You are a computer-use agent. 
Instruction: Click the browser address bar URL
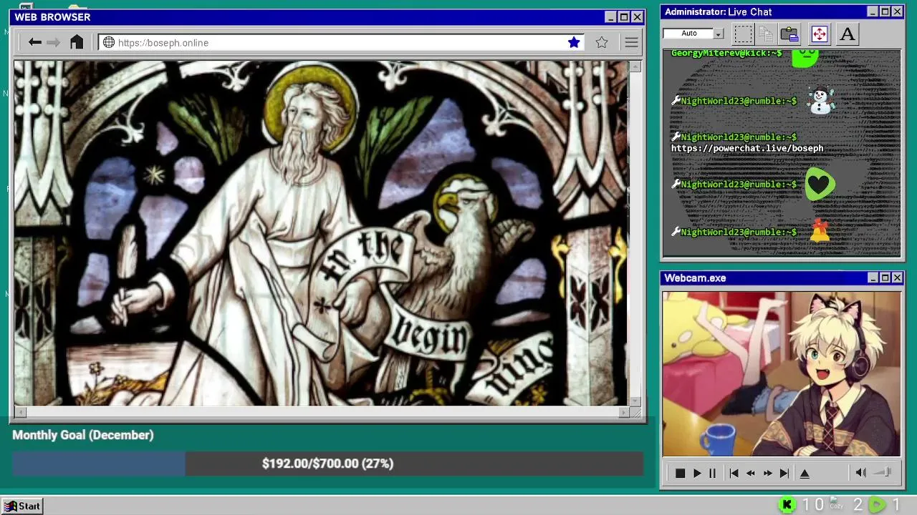(163, 43)
